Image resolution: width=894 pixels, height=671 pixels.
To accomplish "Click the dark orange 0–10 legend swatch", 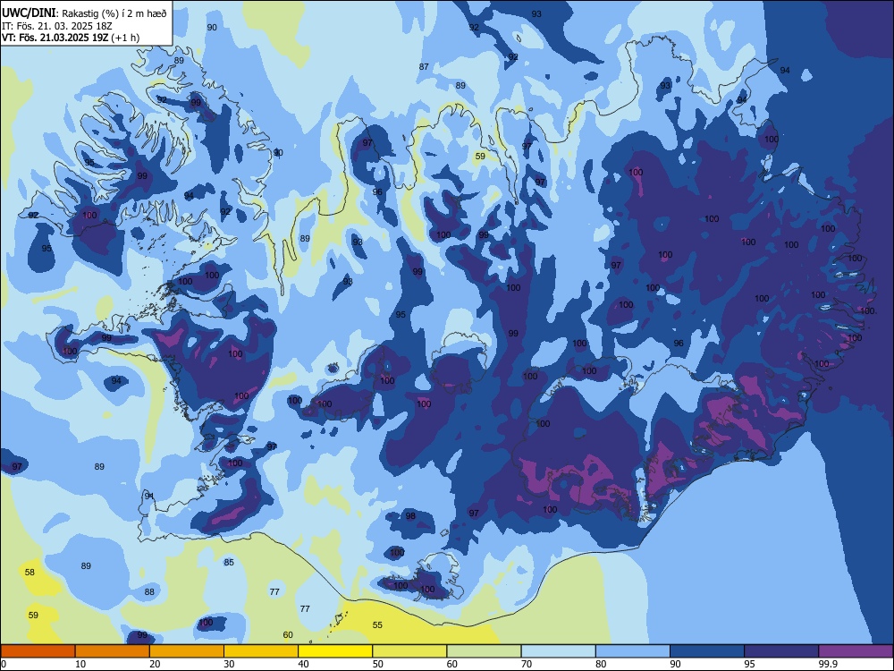I will 38,651.
